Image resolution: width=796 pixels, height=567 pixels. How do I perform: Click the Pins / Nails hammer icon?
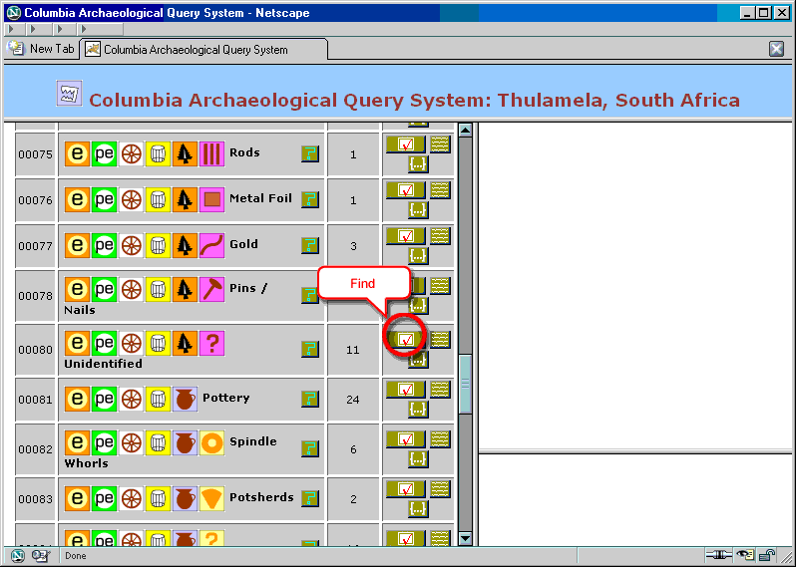pyautogui.click(x=211, y=289)
